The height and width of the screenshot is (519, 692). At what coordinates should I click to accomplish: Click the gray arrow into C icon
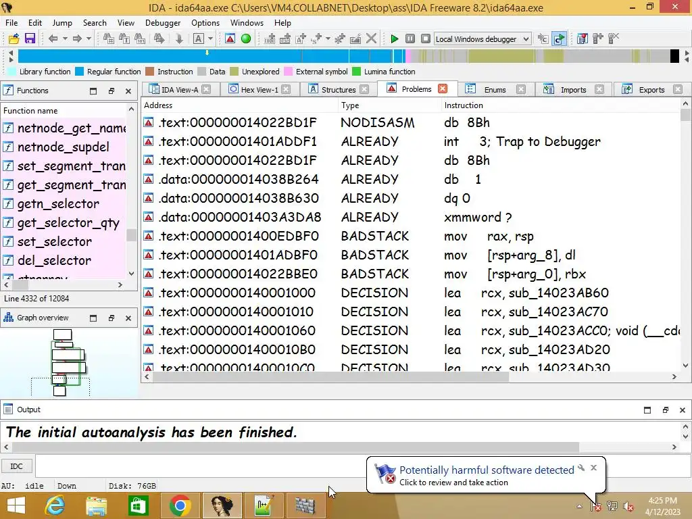tap(543, 39)
